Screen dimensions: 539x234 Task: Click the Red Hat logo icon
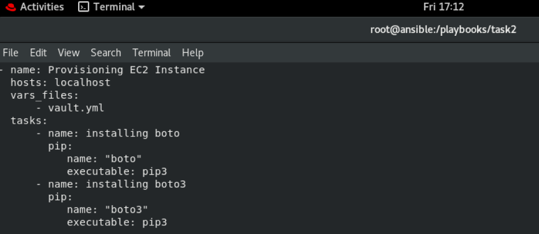(10, 8)
